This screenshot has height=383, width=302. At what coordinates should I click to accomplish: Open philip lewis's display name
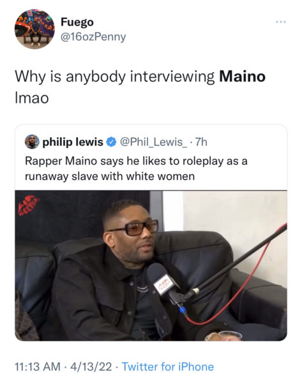(x=73, y=142)
